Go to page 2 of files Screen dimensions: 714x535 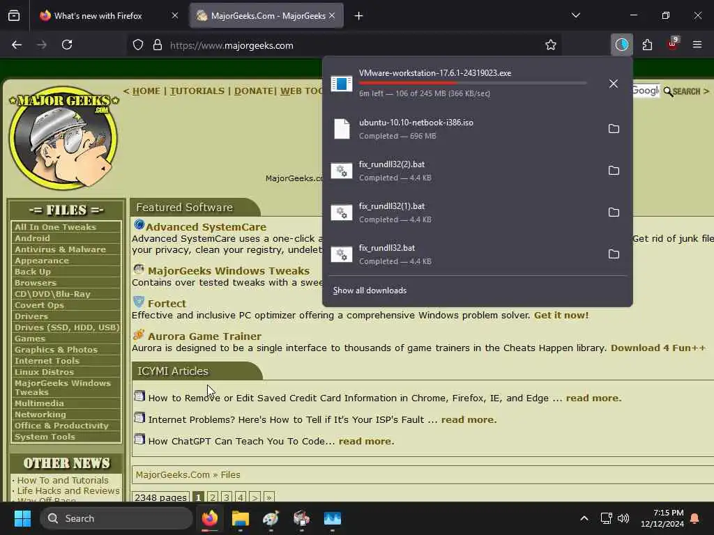click(x=212, y=497)
